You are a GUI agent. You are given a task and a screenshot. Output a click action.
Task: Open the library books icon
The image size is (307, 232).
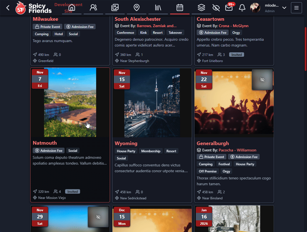click(158, 8)
